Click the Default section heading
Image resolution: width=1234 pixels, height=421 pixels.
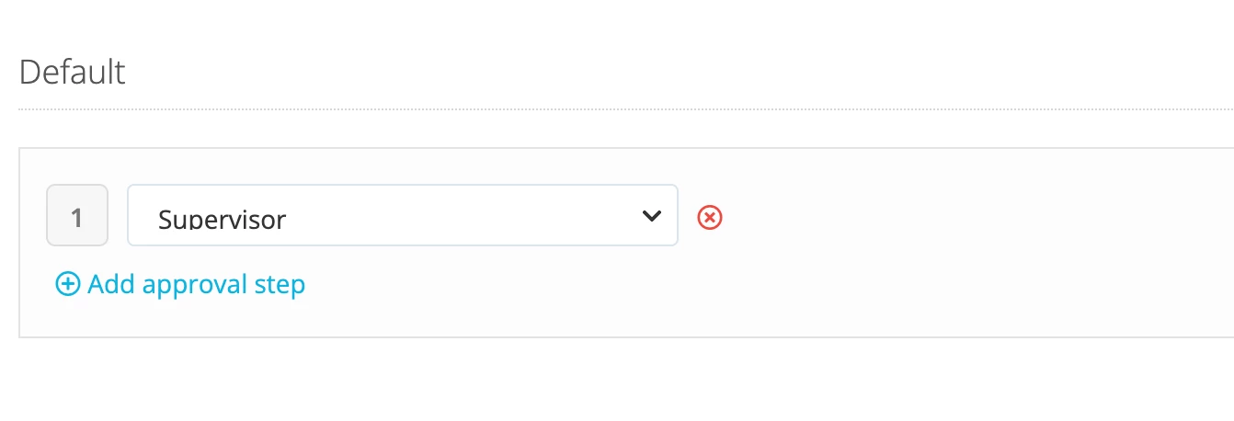[73, 71]
